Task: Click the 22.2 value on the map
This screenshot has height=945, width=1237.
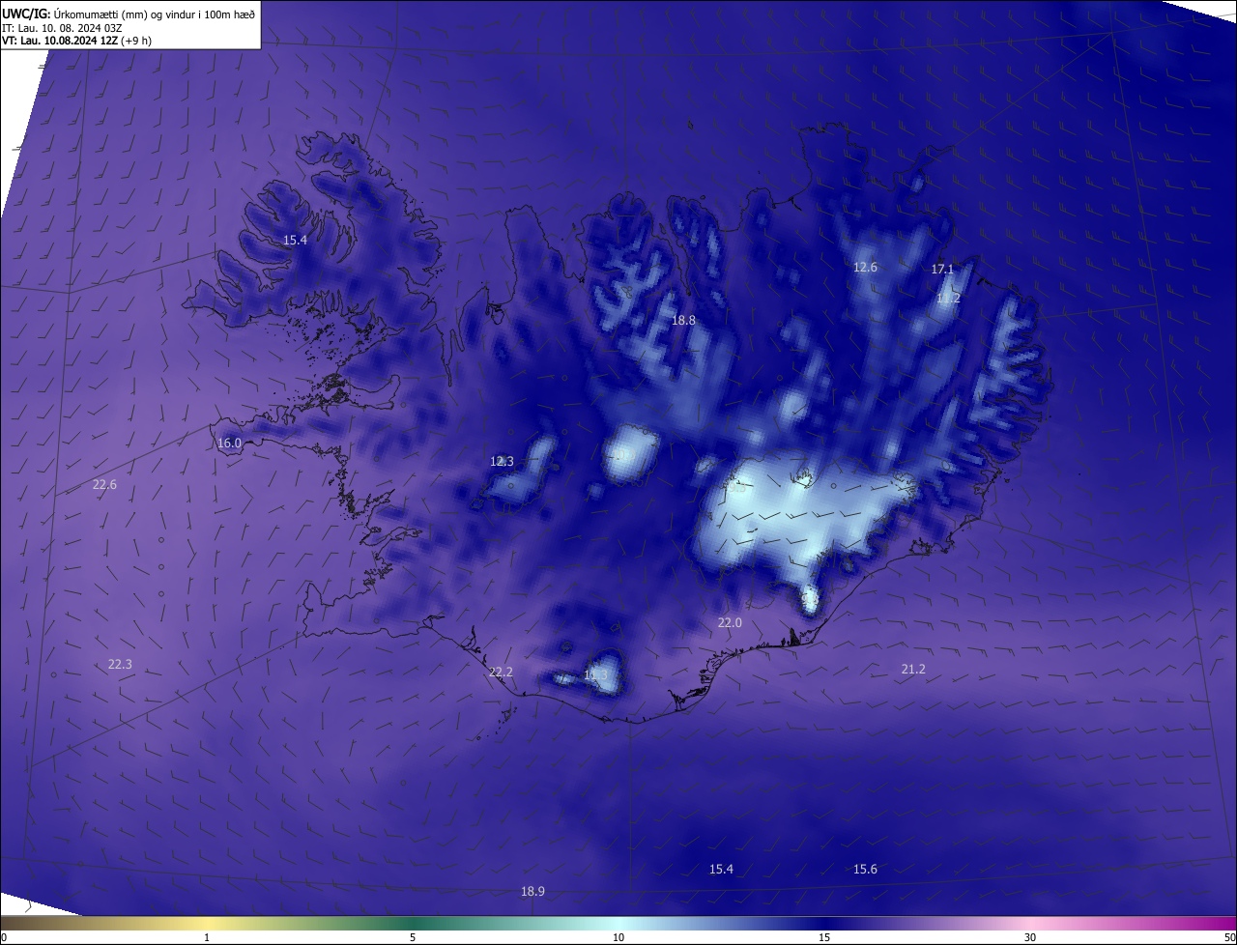Action: pos(501,672)
